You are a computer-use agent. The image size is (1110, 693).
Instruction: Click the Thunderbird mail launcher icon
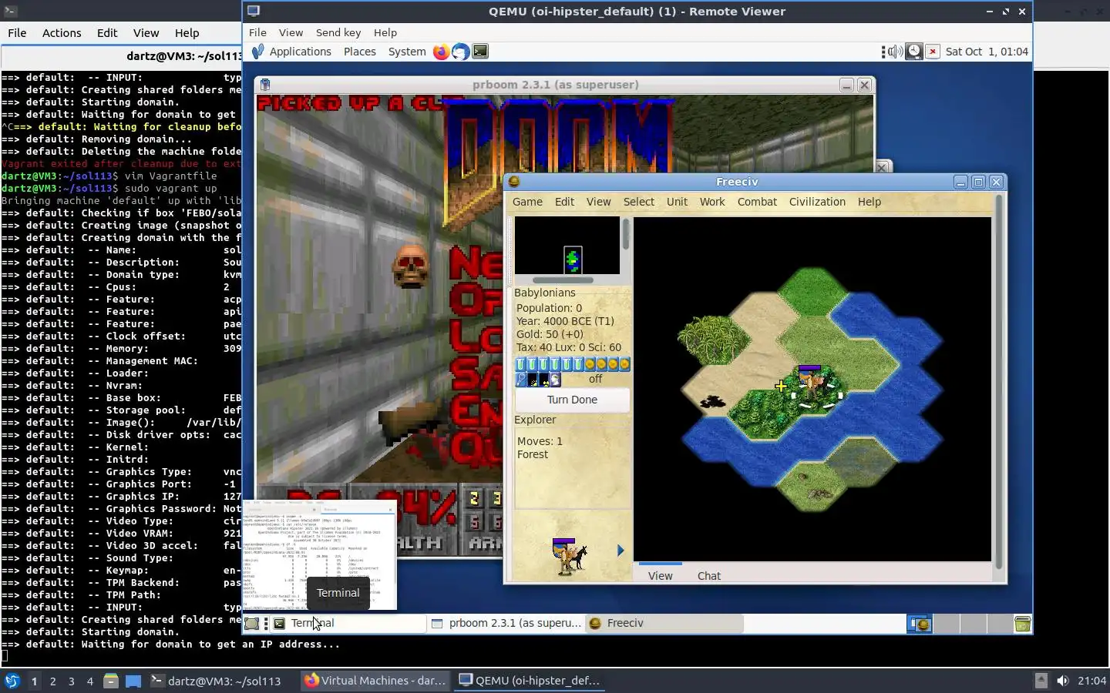[460, 52]
